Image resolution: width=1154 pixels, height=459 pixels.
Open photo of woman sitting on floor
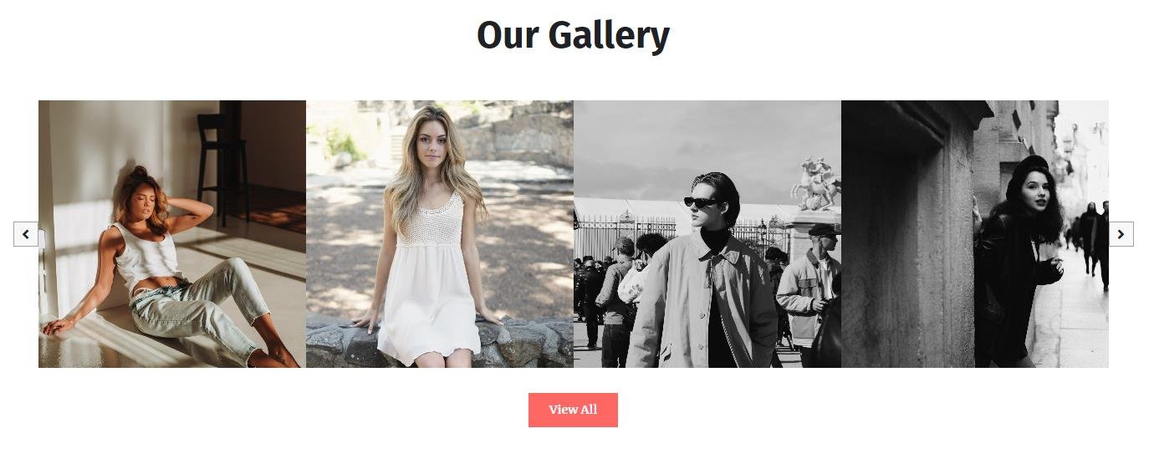pos(172,234)
